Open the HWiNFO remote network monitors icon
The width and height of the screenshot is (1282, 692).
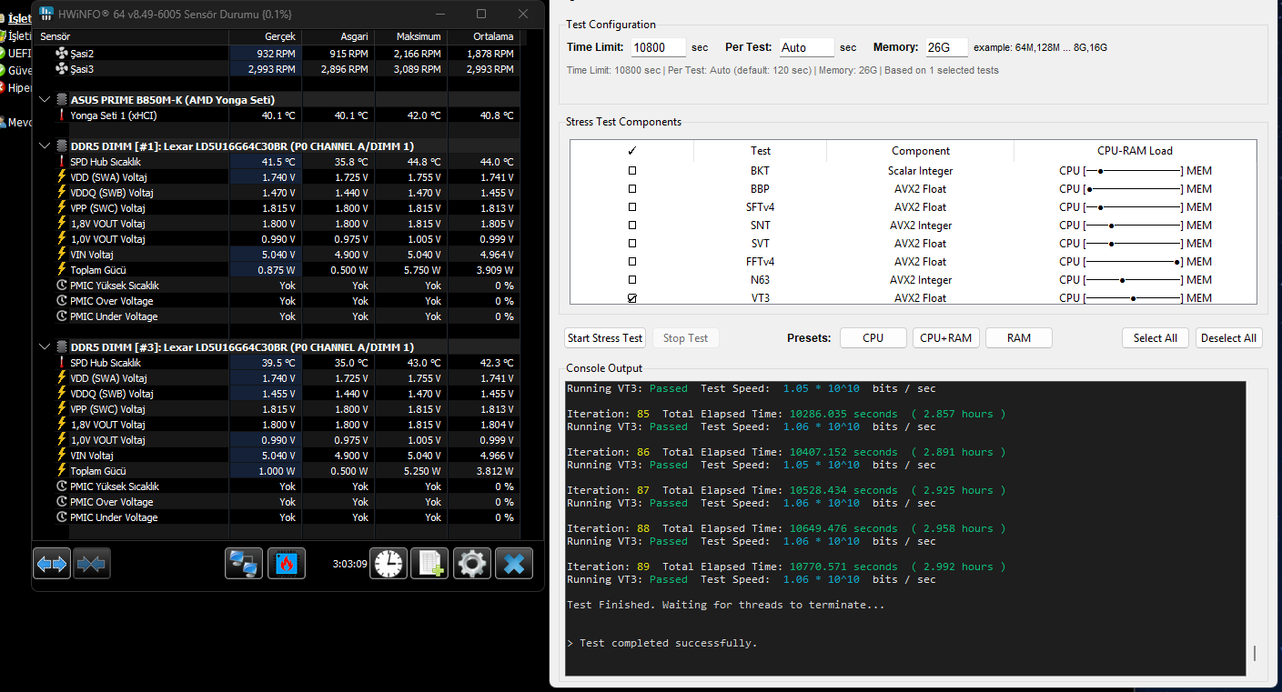[244, 564]
